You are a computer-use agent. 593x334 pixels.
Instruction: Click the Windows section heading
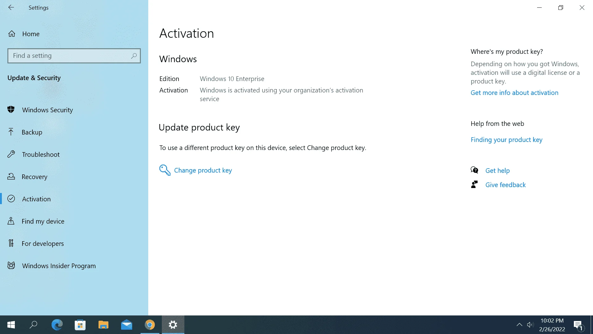tap(178, 59)
